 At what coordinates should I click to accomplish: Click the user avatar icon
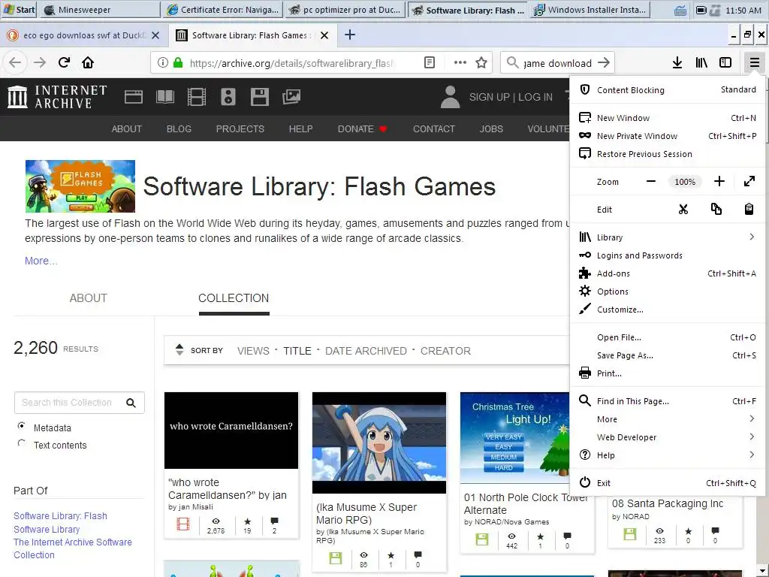(x=450, y=97)
